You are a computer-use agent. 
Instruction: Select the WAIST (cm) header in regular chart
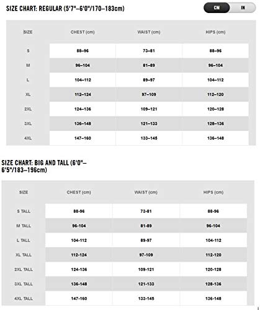[149, 32]
